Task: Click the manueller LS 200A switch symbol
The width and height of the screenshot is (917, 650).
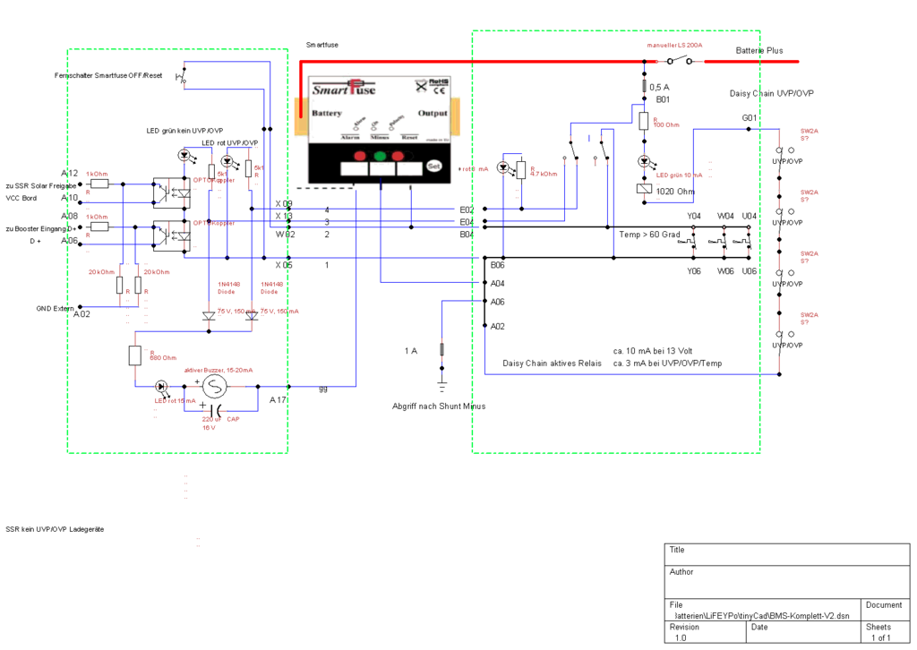Action: (679, 60)
